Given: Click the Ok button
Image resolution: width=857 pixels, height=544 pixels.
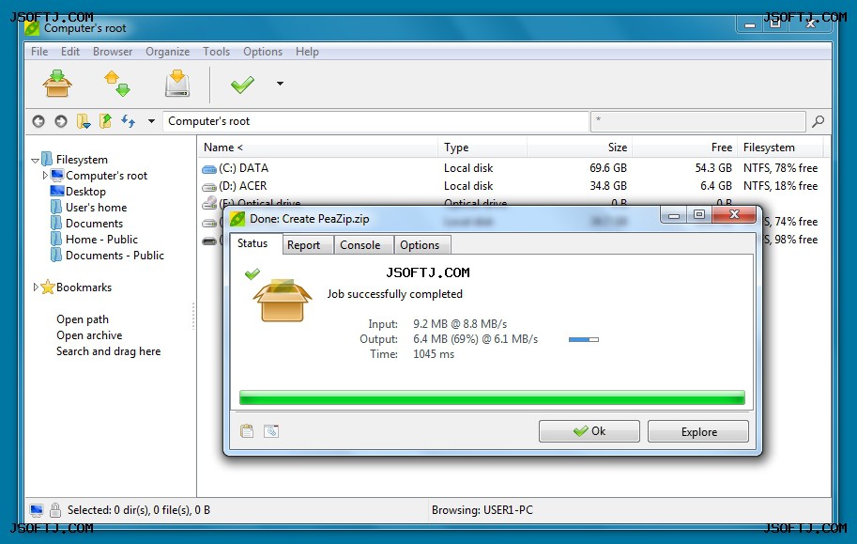Looking at the screenshot, I should point(589,431).
